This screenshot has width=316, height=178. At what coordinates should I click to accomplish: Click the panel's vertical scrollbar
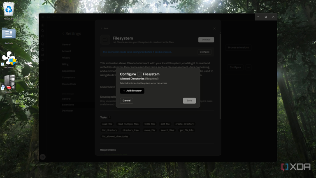point(220,76)
